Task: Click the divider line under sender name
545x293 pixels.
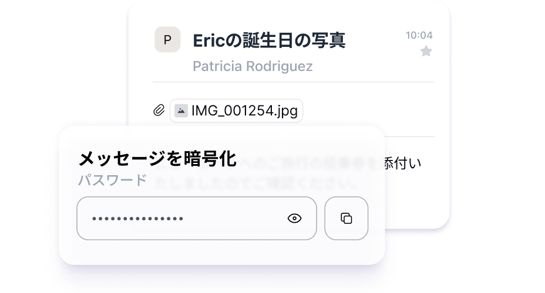Action: pos(293,82)
